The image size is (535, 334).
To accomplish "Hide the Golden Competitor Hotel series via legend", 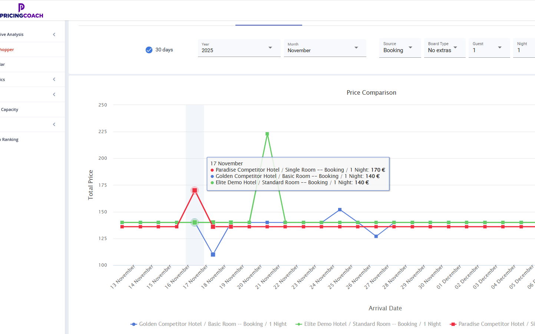I will click(x=208, y=324).
